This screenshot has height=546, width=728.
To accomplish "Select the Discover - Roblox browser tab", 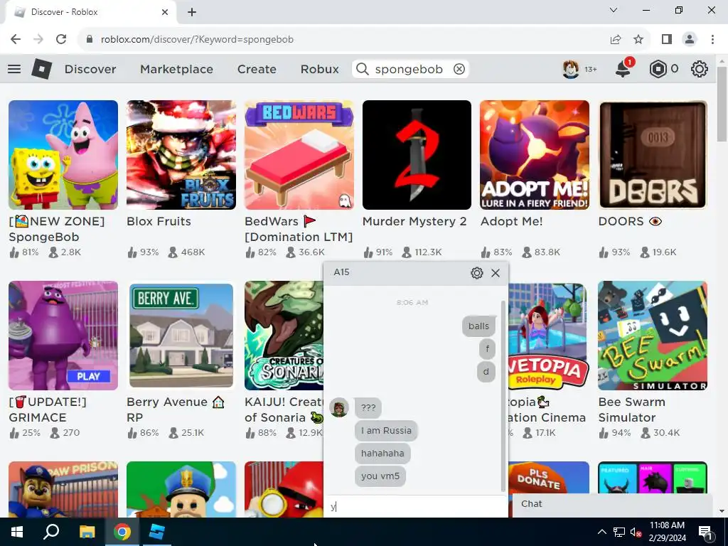I will pyautogui.click(x=91, y=12).
